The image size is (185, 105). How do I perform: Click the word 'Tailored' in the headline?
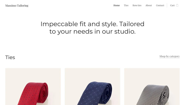132,24
